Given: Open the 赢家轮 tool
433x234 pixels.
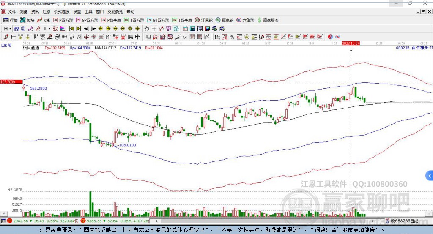Looking at the screenshot, I should pyautogui.click(x=225, y=20).
